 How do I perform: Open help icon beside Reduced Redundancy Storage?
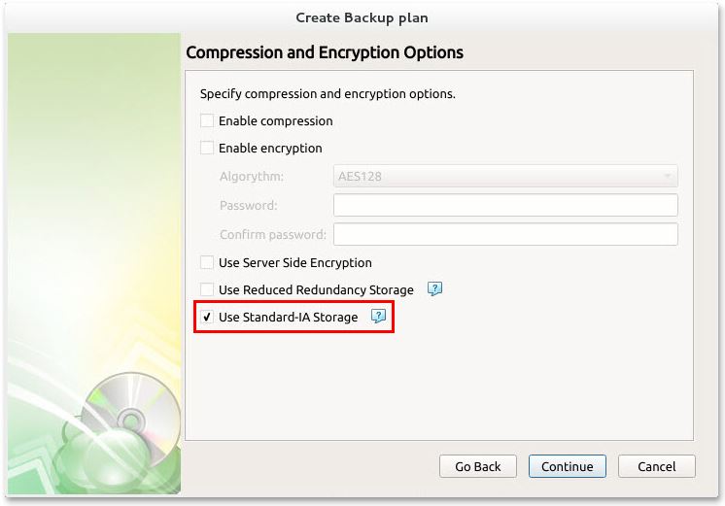click(435, 289)
